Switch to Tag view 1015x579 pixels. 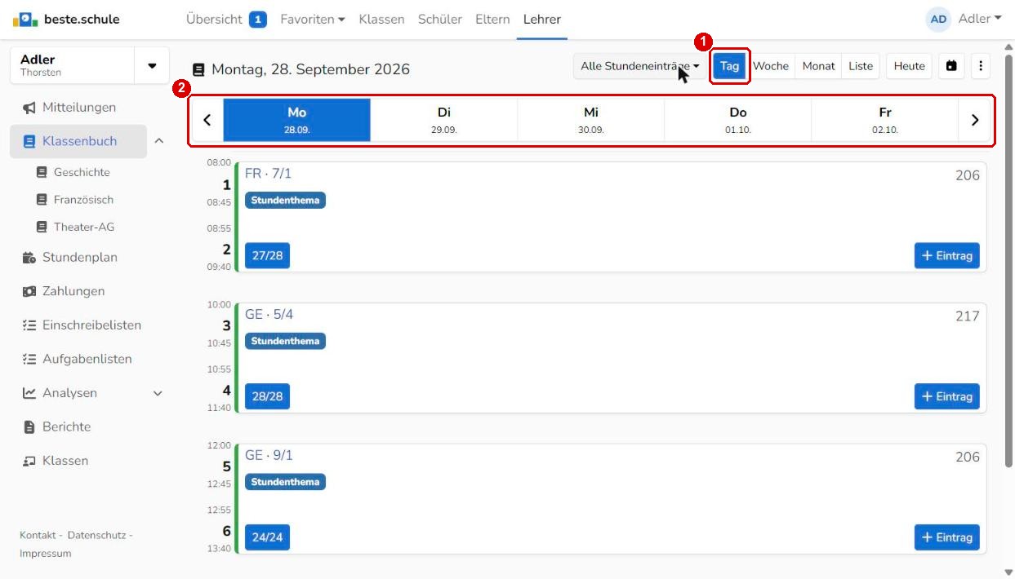(x=729, y=66)
